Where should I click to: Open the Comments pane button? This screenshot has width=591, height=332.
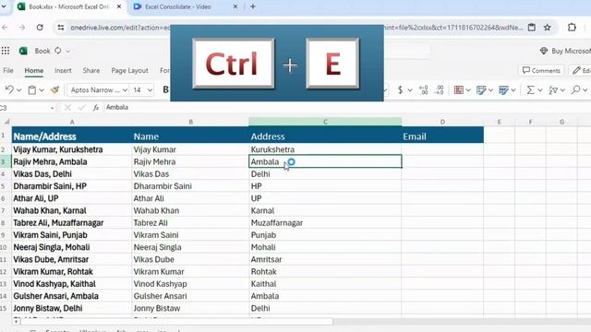click(x=541, y=70)
